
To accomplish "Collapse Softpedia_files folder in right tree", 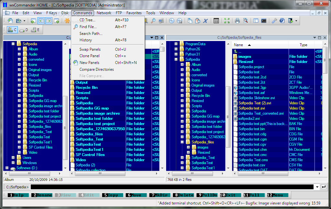I will tap(182, 142).
